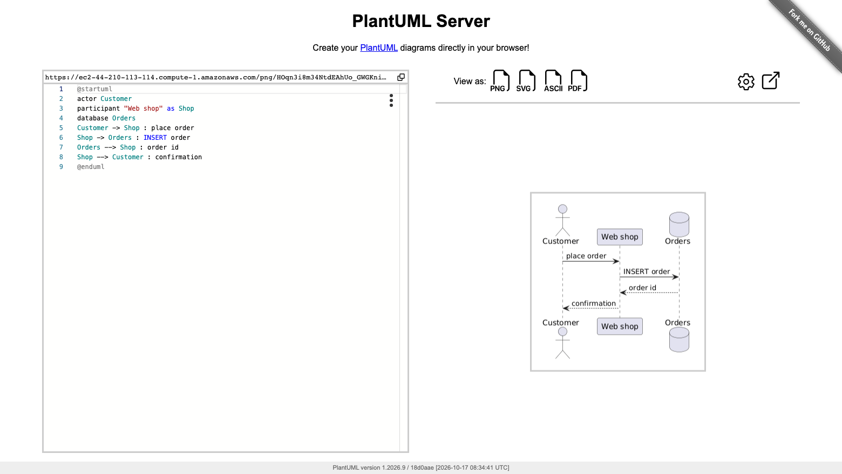This screenshot has height=474, width=842.
Task: Place cursor on the @enduml line
Action: coord(91,167)
